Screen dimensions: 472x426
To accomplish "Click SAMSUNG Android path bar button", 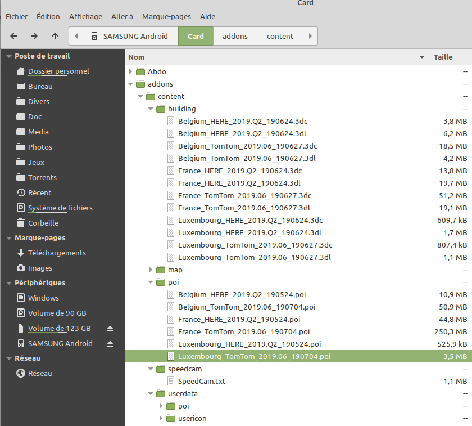I will pyautogui.click(x=131, y=36).
